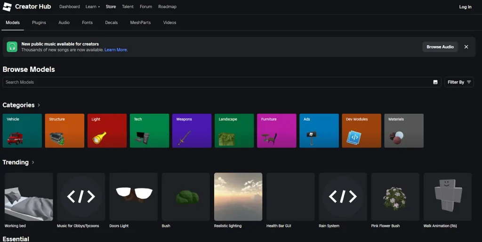
Task: Switch to the Models tab
Action: click(13, 23)
